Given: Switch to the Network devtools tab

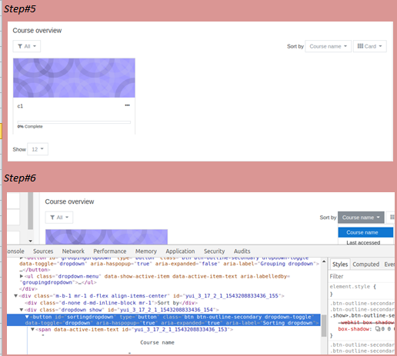Looking at the screenshot, I should 73,251.
